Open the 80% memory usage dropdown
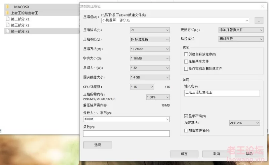The width and height of the screenshot is (269, 165). tap(158, 97)
